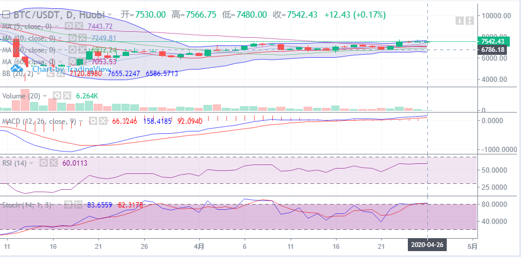Open settings gear for MA (10, close, 0)
The image size is (521, 257).
coord(72,38)
